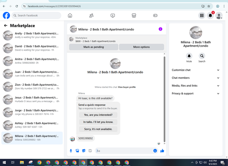This screenshot has width=228, height=166.
Task: Open Jesus conversation in list
Action: [32, 99]
